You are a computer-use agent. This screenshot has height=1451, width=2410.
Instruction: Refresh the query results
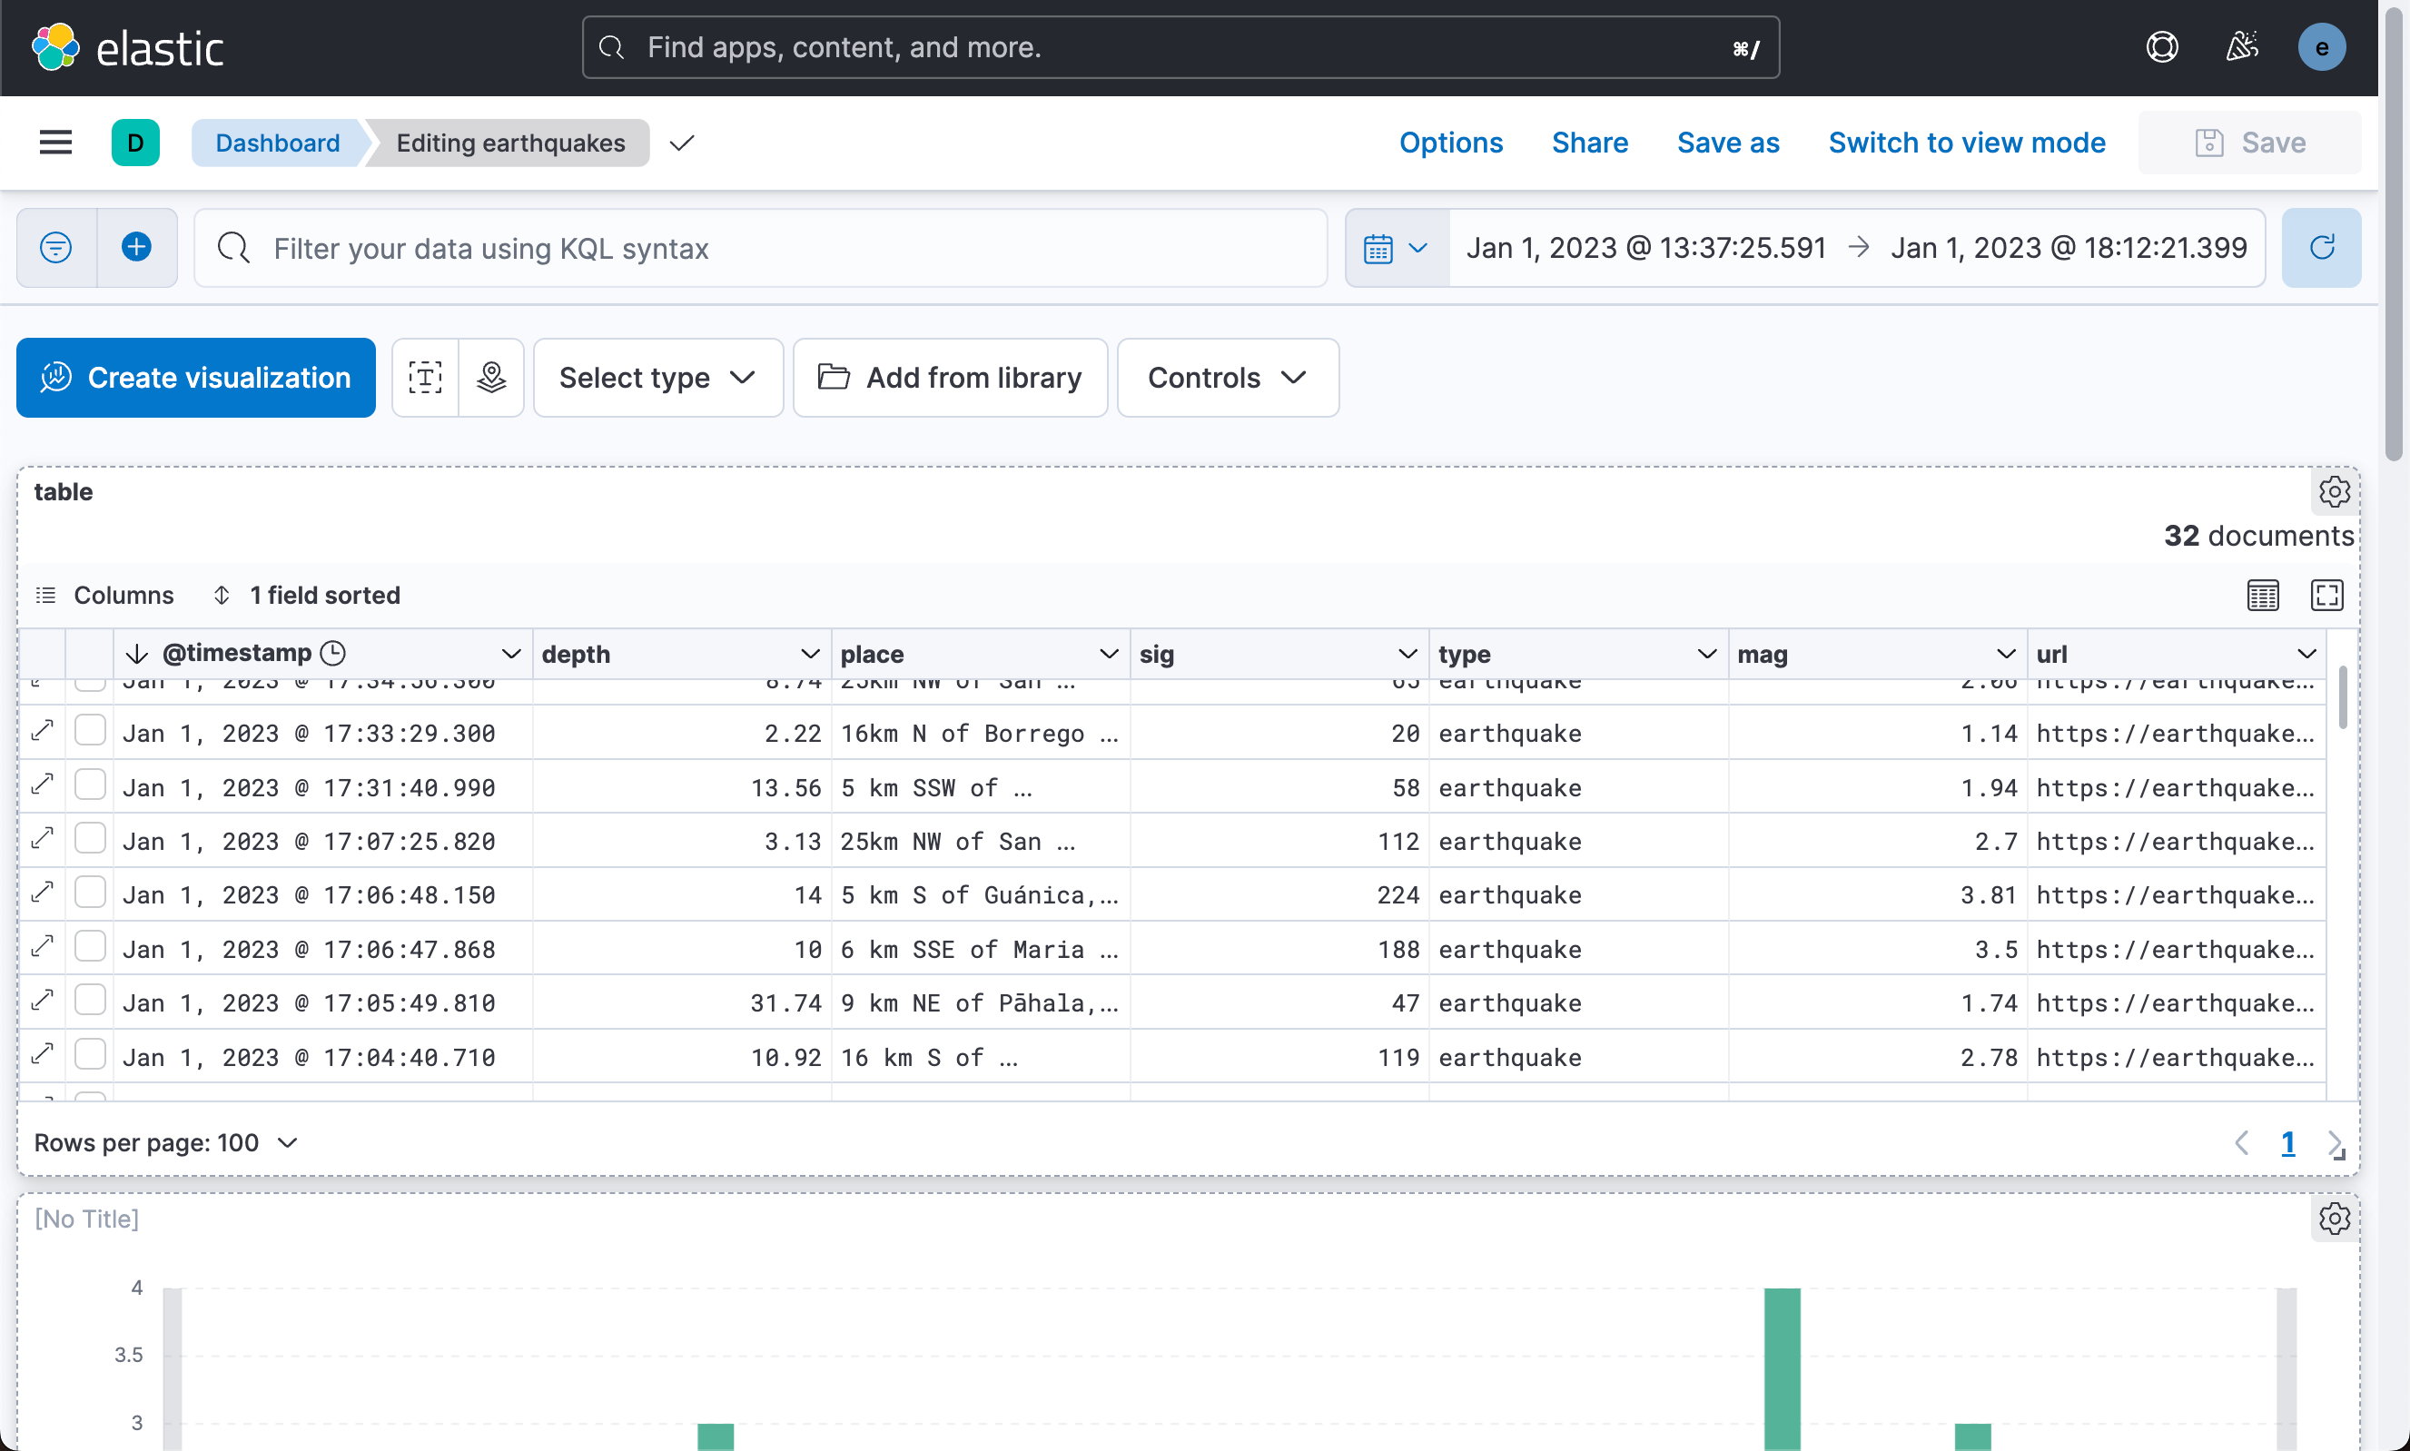pos(2320,247)
